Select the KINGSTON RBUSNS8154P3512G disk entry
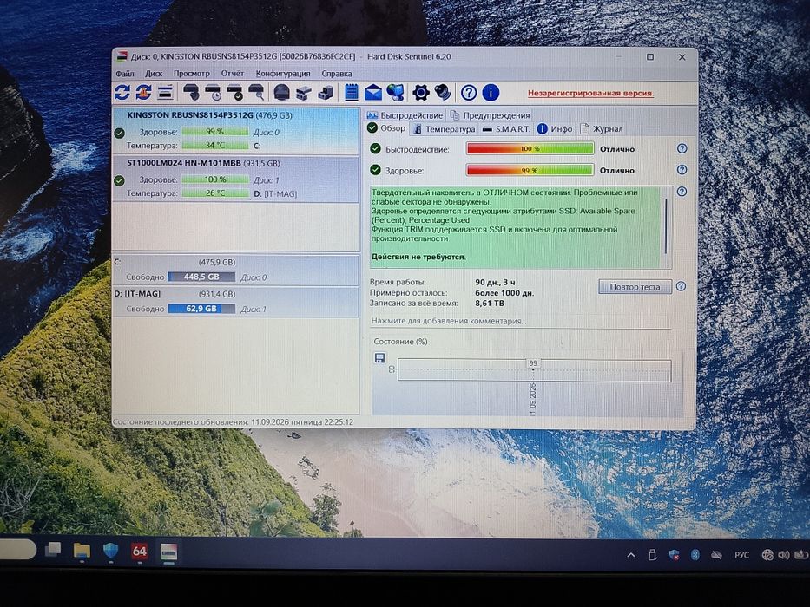 [235, 131]
